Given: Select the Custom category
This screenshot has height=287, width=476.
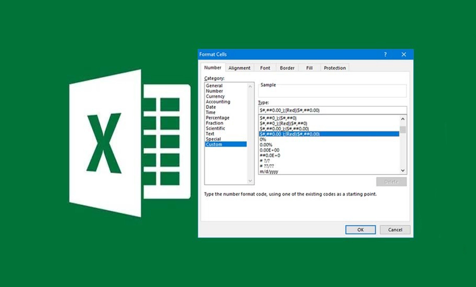Looking at the screenshot, I should [x=226, y=144].
